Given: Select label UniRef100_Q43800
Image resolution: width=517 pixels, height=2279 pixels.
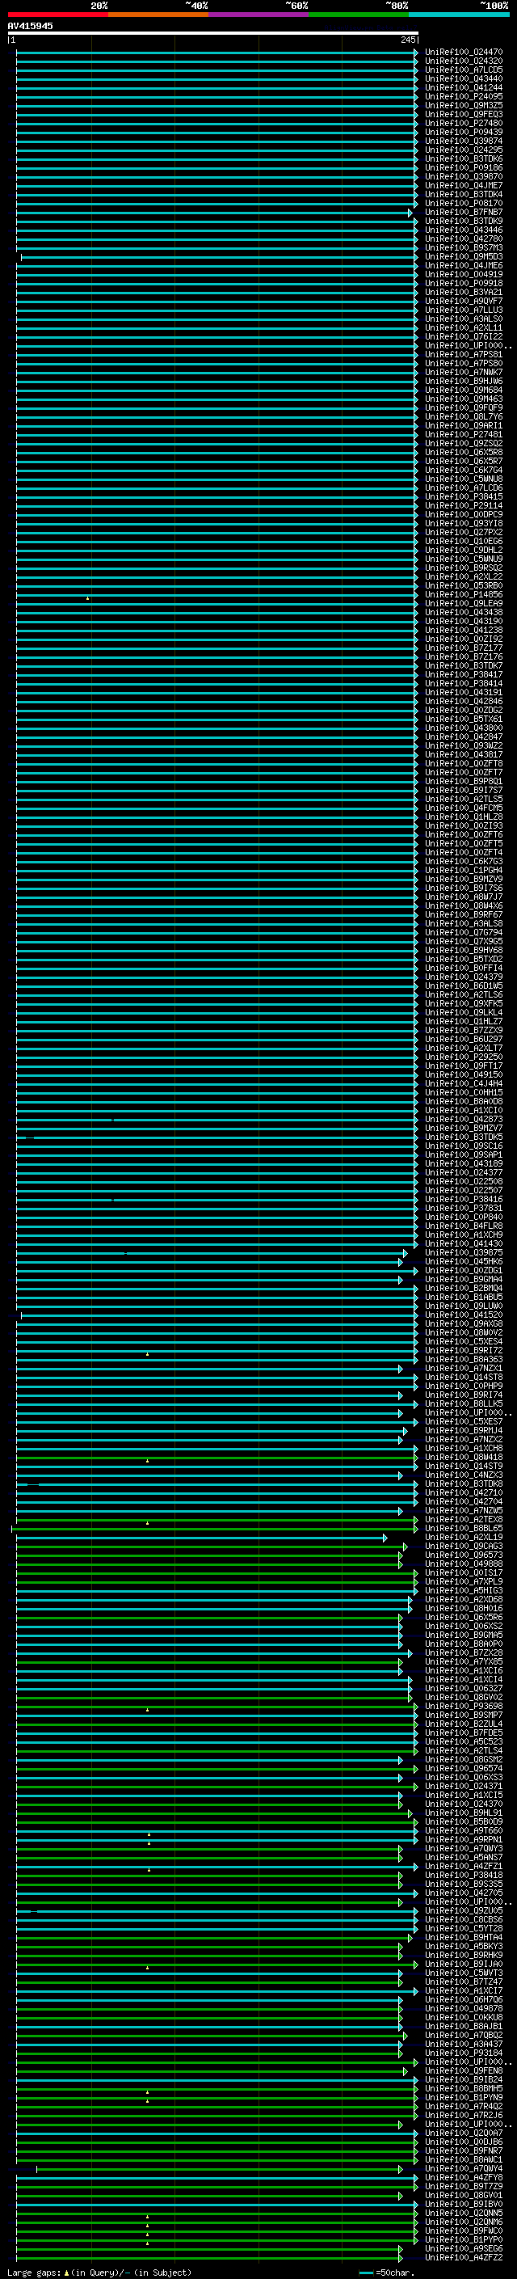Looking at the screenshot, I should click(464, 728).
